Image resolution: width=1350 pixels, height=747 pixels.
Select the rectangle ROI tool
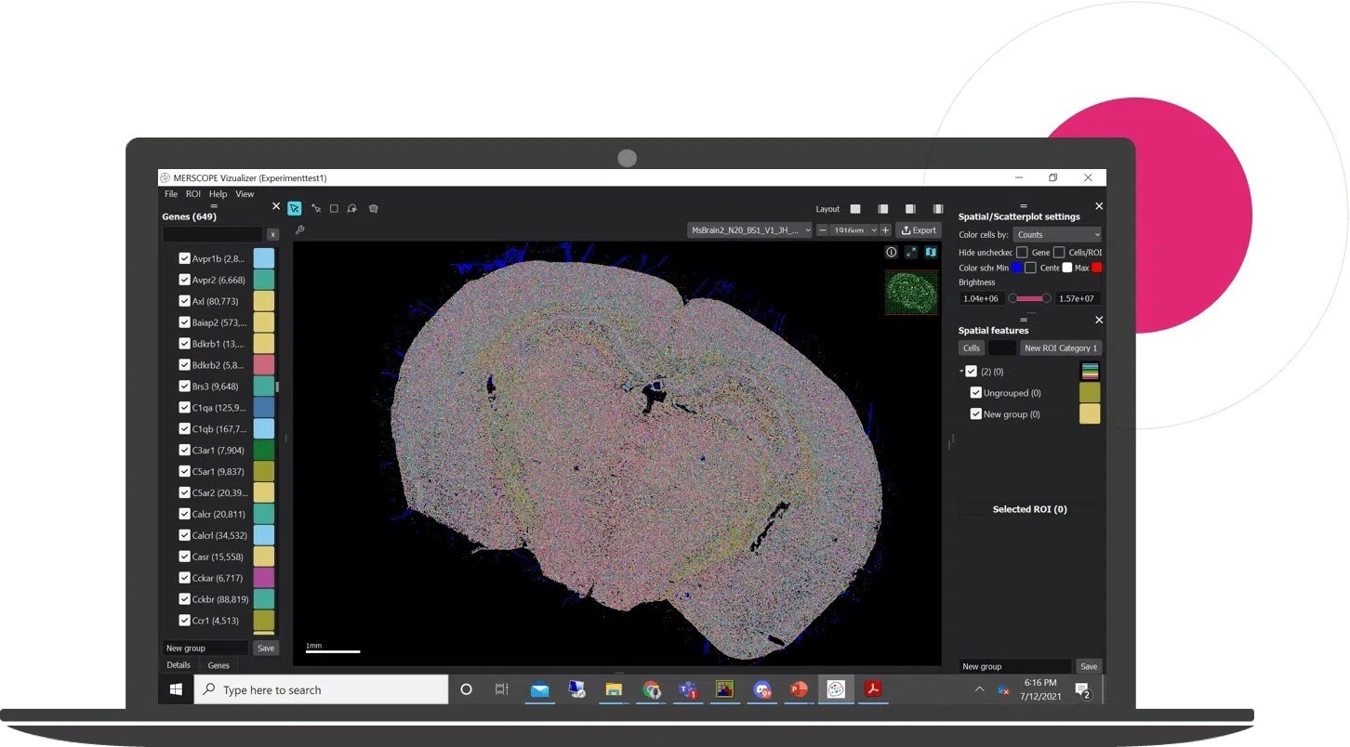coord(334,209)
